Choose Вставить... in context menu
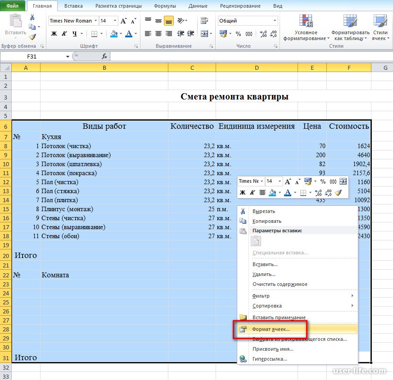 (x=298, y=264)
